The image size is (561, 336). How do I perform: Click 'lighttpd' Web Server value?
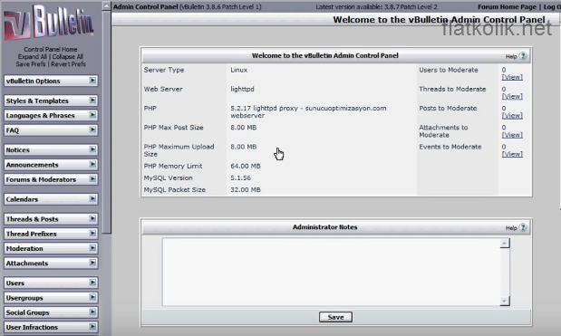pos(242,89)
